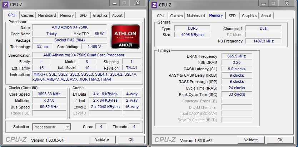Open the Caches tab in left CPU-Z window
Viewport: 298px width, 147px height.
(x=28, y=15)
